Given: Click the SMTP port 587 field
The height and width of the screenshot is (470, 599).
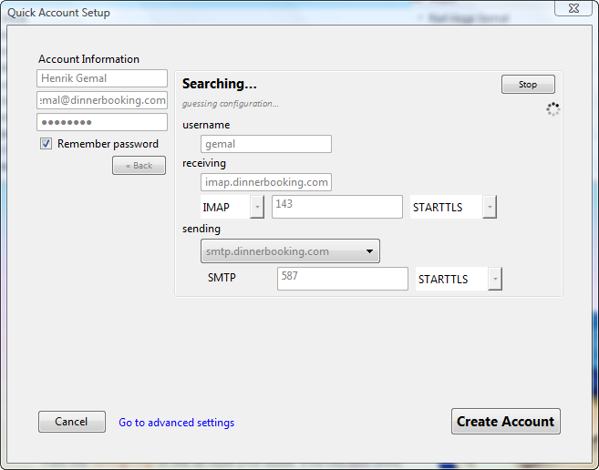Looking at the screenshot, I should (342, 279).
